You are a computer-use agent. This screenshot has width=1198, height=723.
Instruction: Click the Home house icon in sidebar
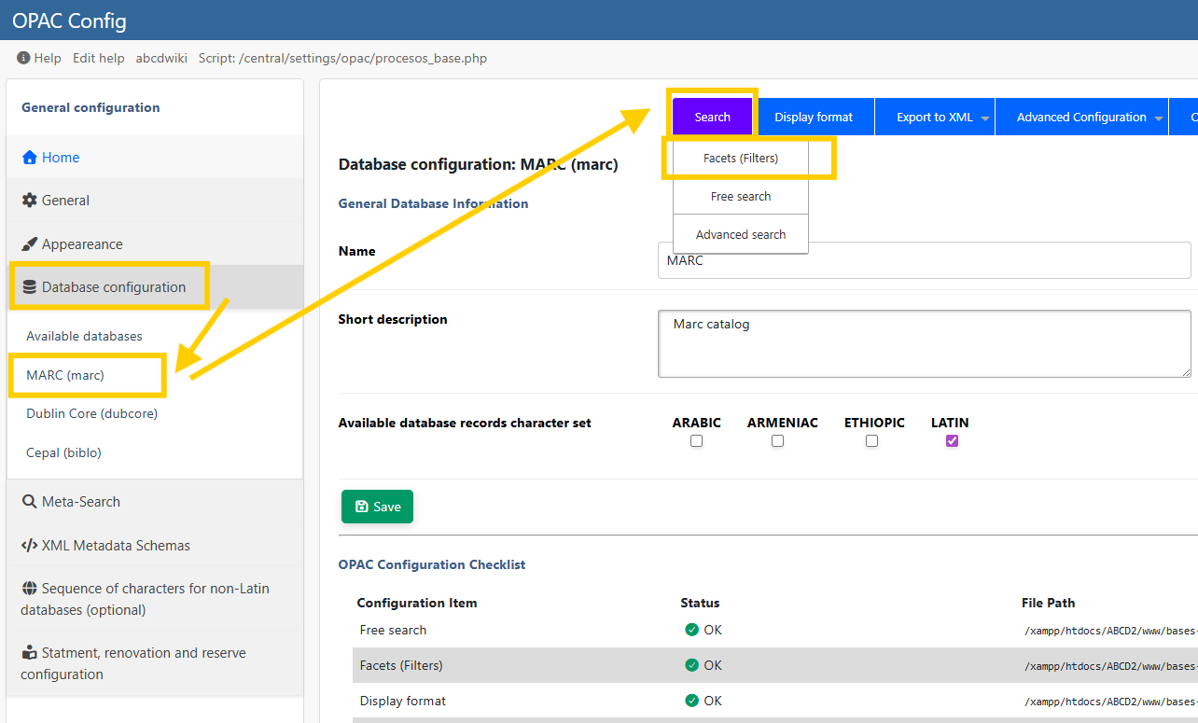coord(30,158)
